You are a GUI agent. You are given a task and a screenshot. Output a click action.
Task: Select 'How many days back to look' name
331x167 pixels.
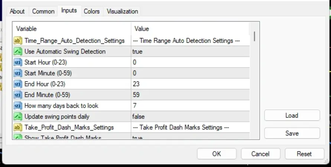pyautogui.click(x=61, y=106)
